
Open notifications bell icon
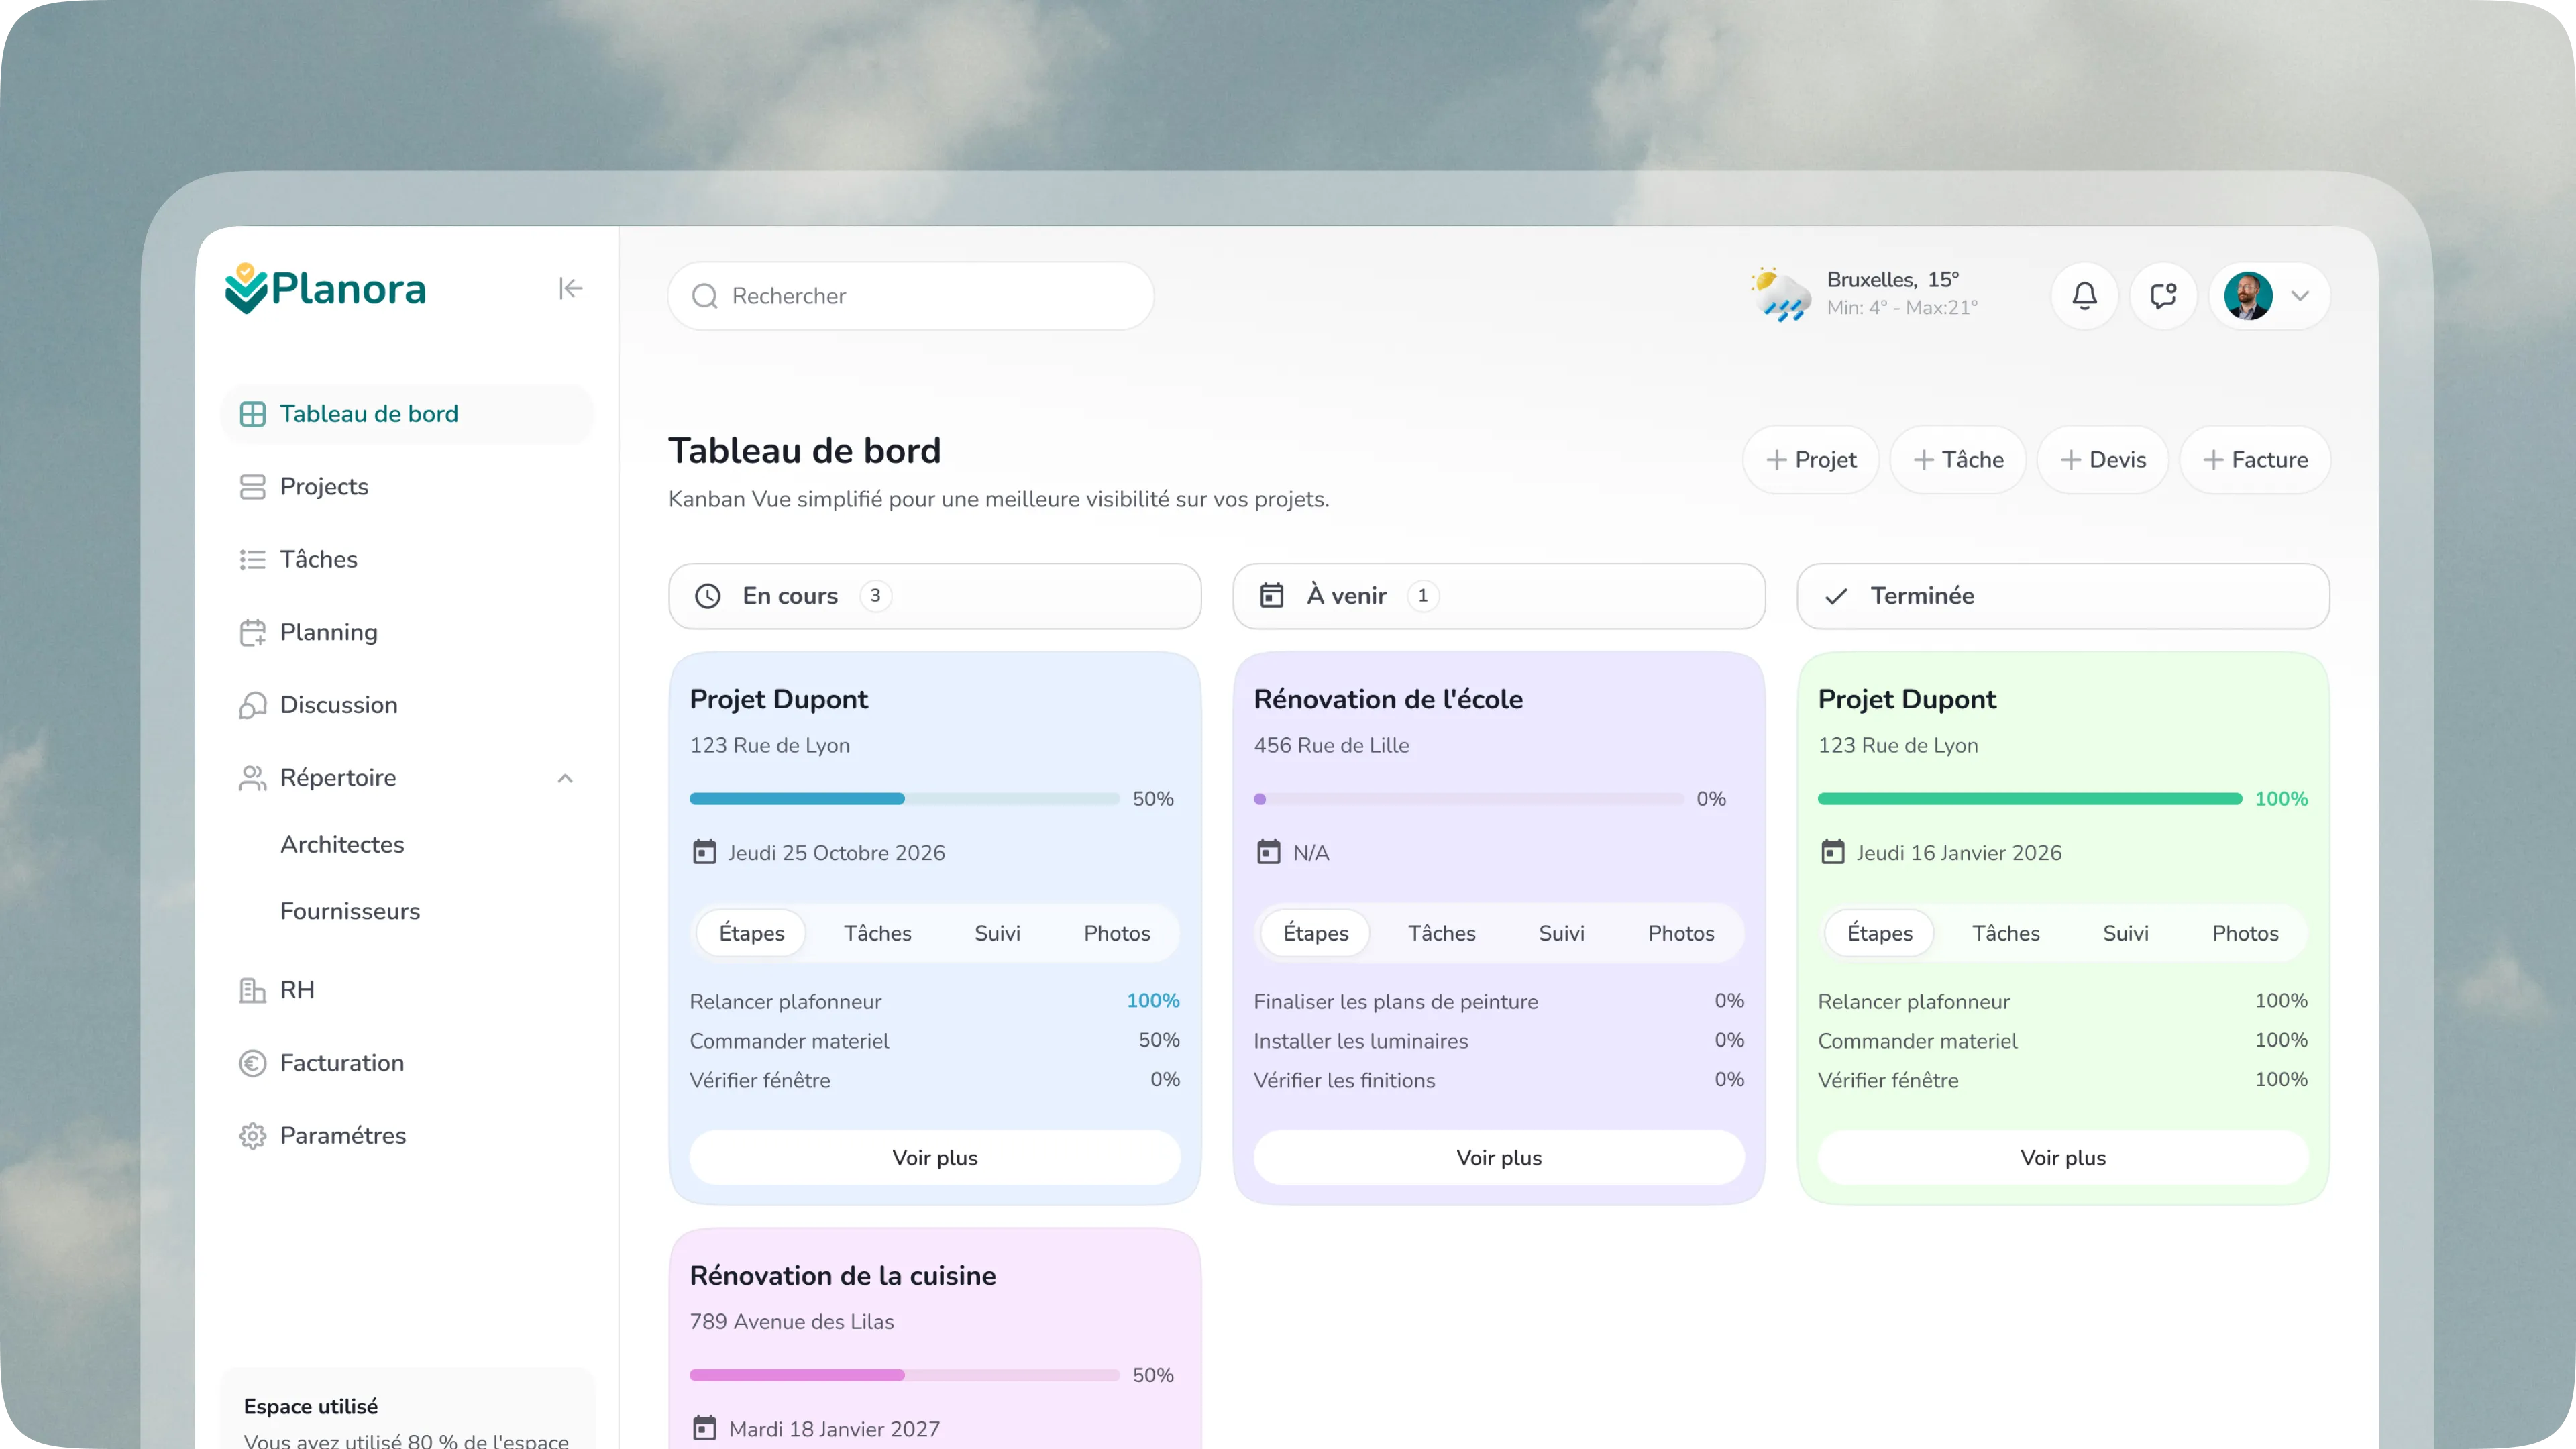[2084, 296]
